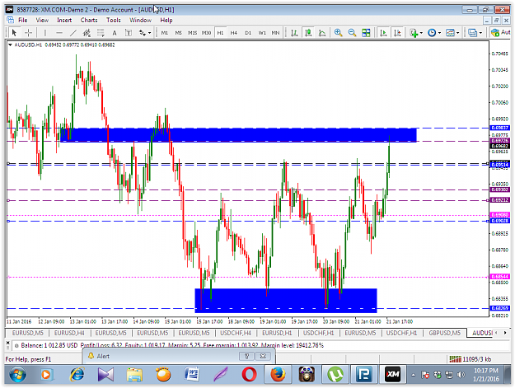Click the Alert popup help button
Image resolution: width=515 pixels, height=388 pixels.
(246, 356)
